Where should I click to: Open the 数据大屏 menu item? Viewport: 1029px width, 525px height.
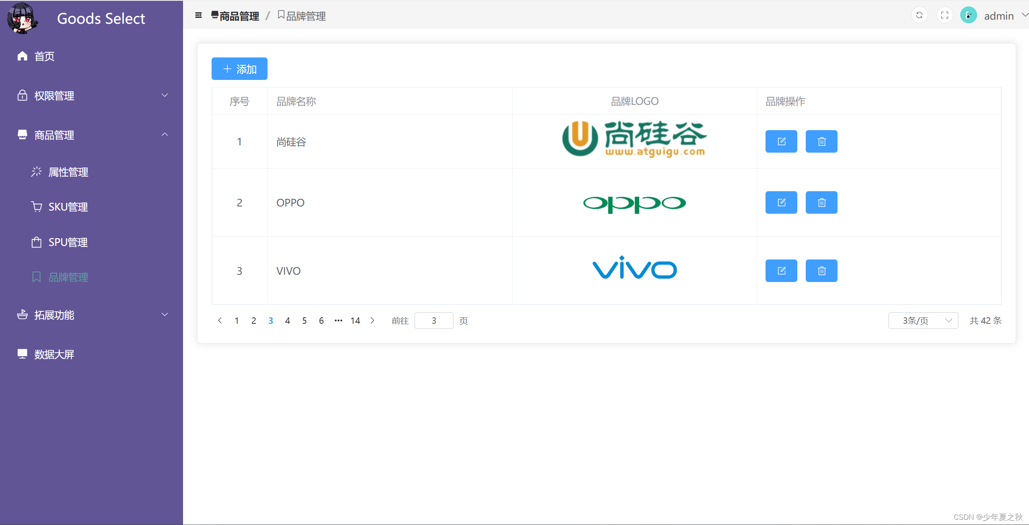coord(54,354)
